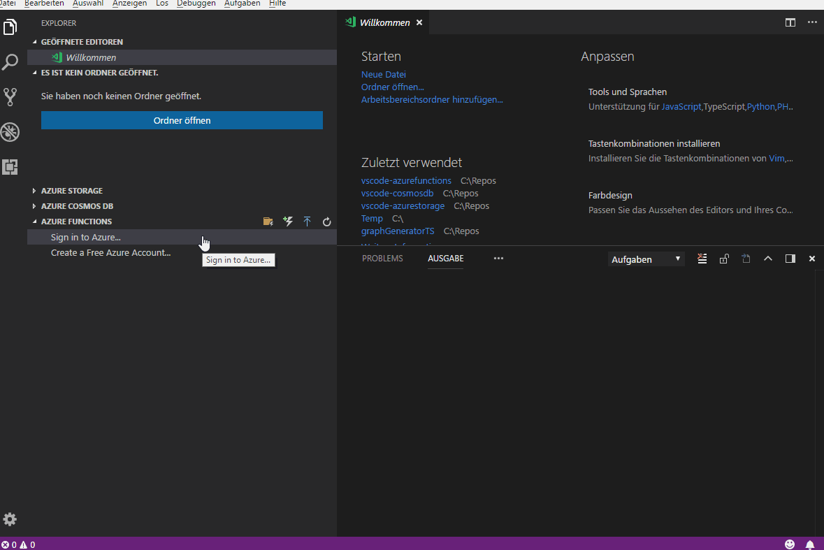Open the Los menu

(162, 3)
